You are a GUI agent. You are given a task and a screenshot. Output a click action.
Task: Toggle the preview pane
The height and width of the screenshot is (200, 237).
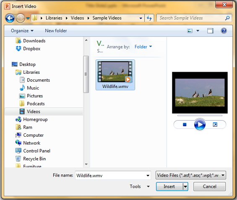coord(210,31)
